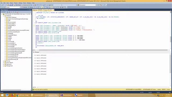The width and height of the screenshot is (172, 97).
Task: Click the Save icon in the toolbar
Action: pos(10,5)
